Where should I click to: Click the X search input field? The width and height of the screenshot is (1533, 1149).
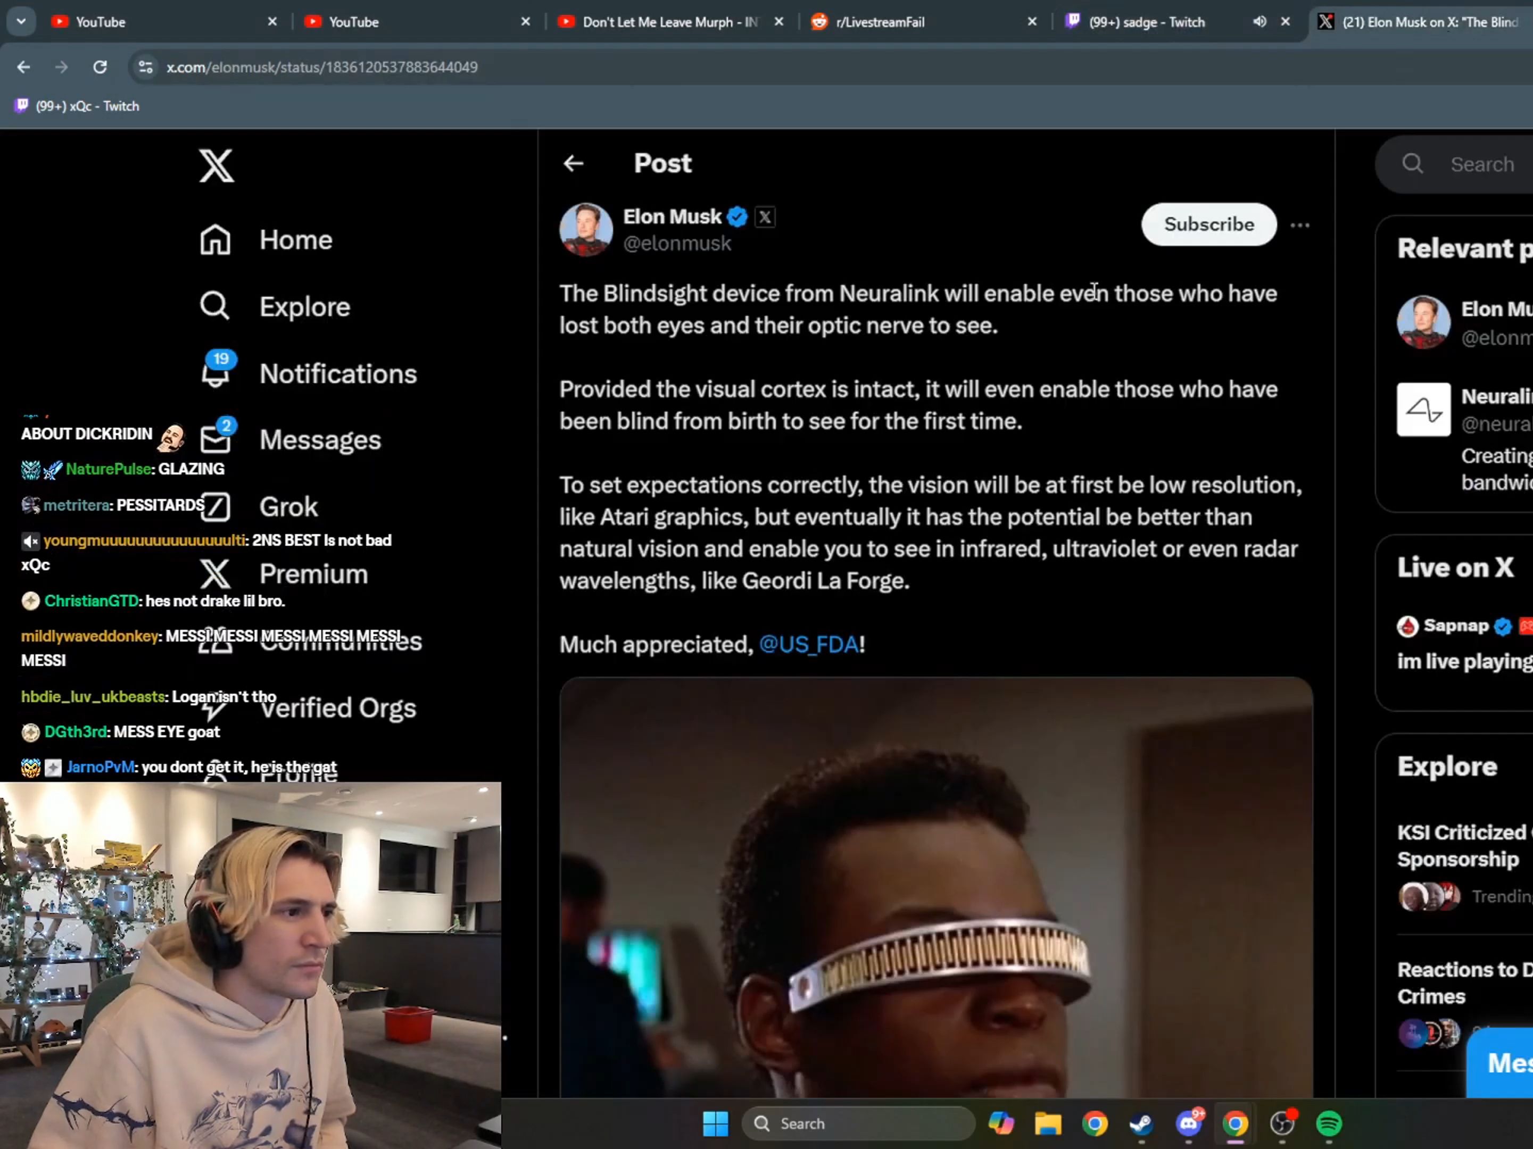coord(1483,164)
